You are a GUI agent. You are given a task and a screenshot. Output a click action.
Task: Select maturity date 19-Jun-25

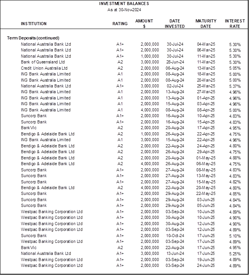click(206, 260)
